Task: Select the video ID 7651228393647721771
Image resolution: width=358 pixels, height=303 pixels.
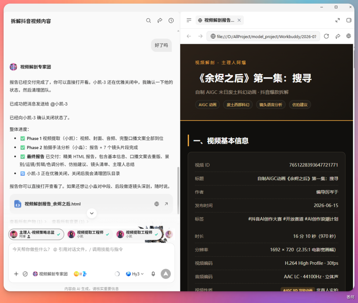Action: click(314, 165)
